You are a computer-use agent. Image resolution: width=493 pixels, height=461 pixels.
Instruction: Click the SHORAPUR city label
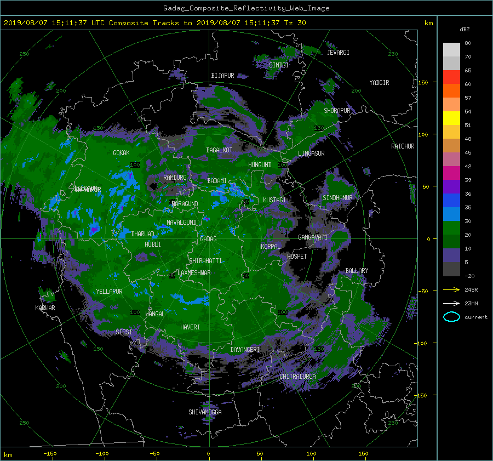pyautogui.click(x=337, y=110)
